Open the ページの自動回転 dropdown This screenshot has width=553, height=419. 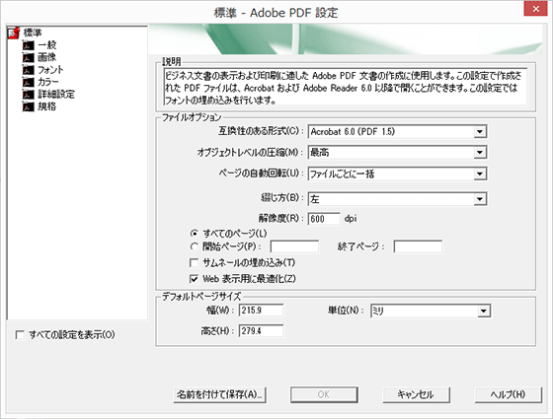397,174
